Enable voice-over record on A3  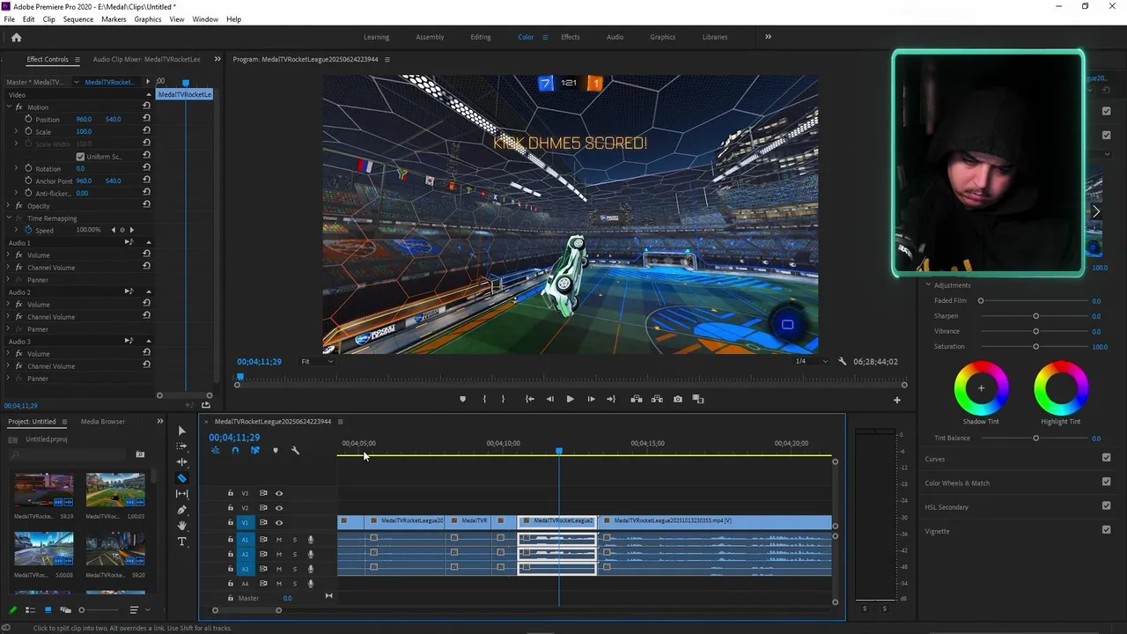tap(311, 569)
